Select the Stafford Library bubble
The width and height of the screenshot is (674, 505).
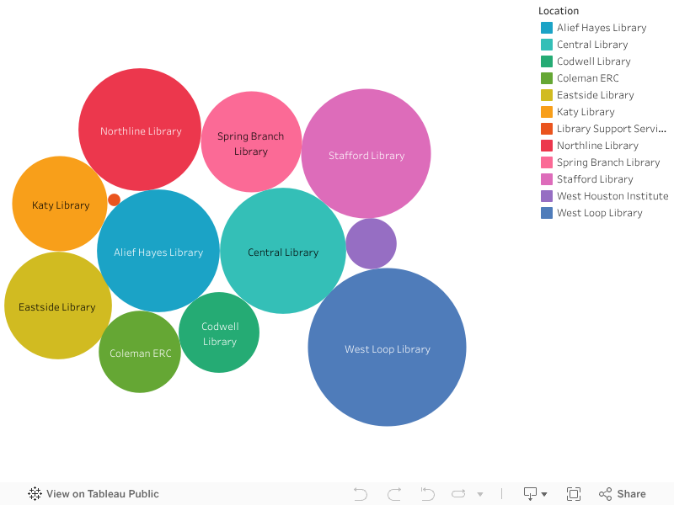pos(366,154)
